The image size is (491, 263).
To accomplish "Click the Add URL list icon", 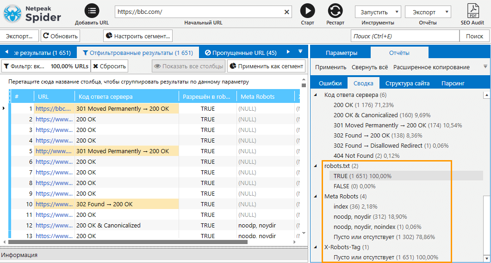I will [x=92, y=11].
